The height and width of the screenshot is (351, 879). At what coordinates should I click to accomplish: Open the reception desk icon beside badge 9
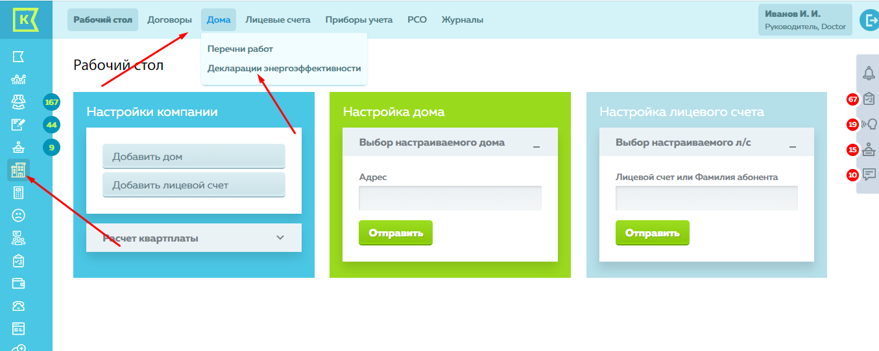click(18, 148)
